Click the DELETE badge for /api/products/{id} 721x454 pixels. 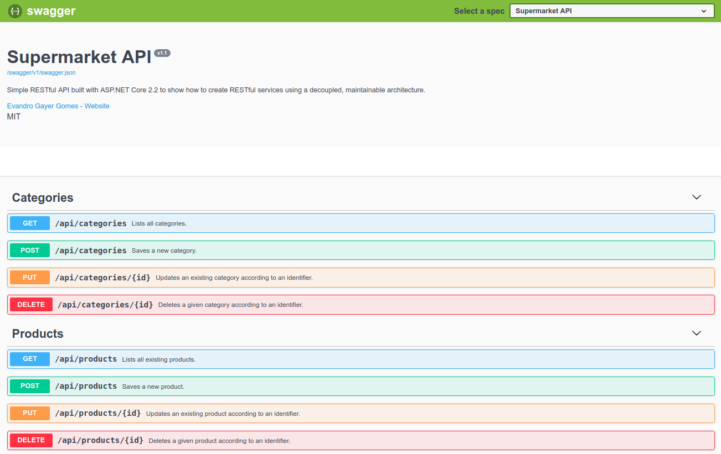pos(31,440)
